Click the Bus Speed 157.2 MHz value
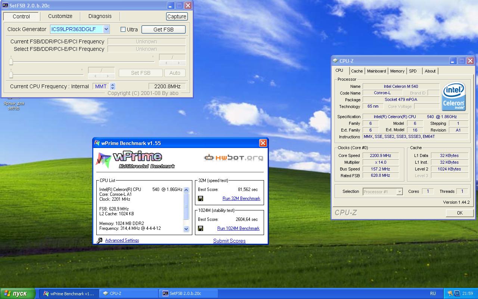478x299 pixels. [x=381, y=169]
